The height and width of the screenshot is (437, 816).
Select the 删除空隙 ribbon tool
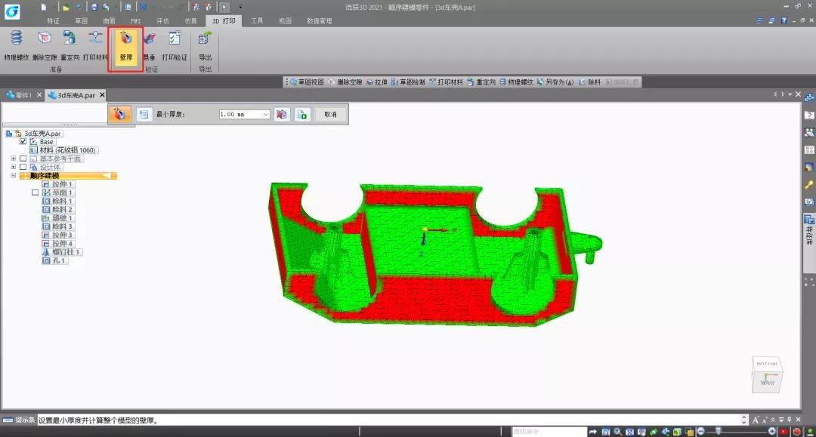click(x=45, y=46)
